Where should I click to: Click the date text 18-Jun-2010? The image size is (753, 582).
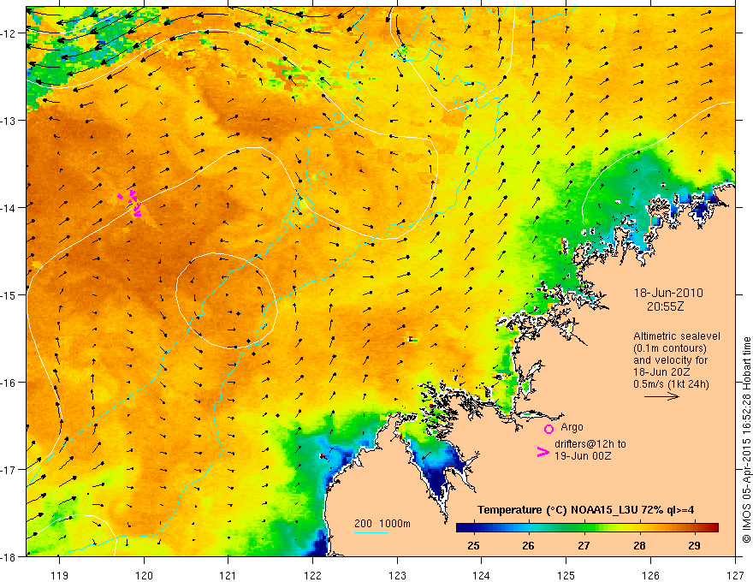668,293
